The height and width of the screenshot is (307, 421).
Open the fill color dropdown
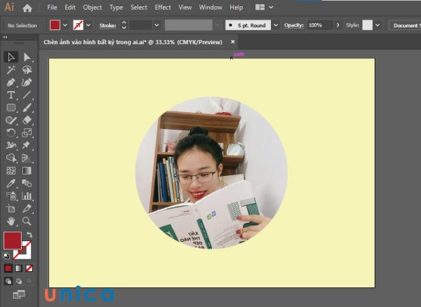pos(65,25)
